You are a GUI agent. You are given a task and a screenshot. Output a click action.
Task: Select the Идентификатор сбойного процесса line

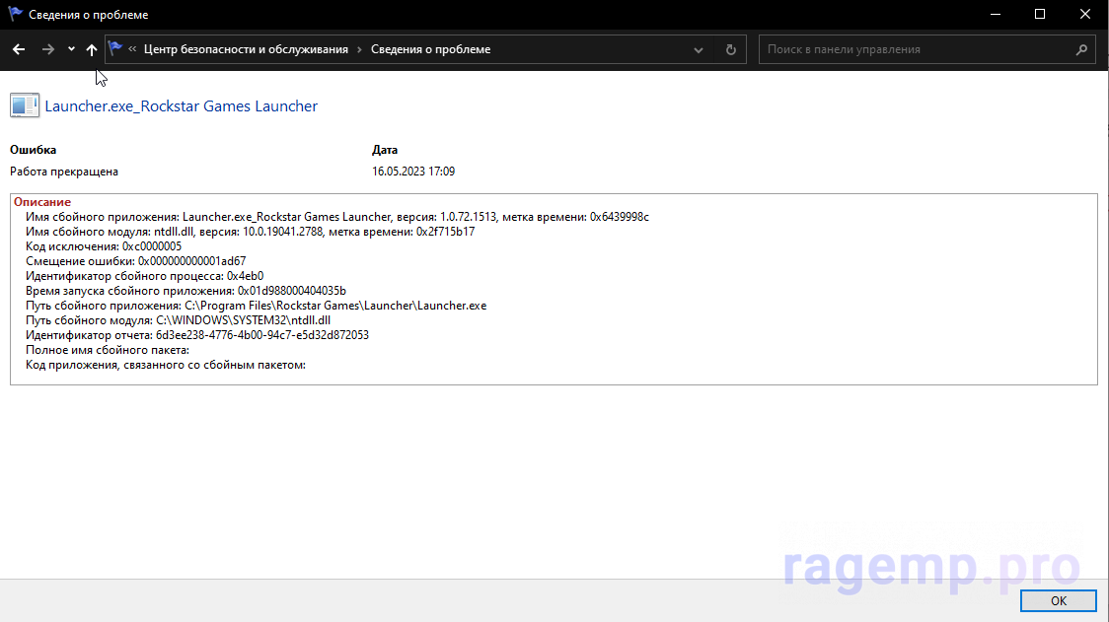click(144, 276)
